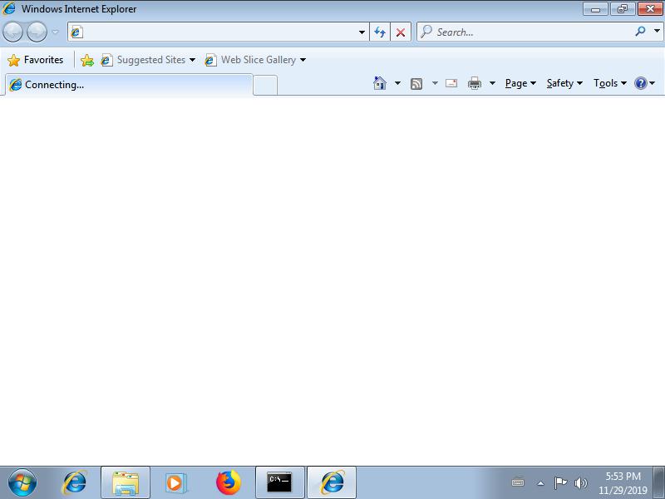This screenshot has height=499, width=665.
Task: Open Firefox from the taskbar
Action: pyautogui.click(x=228, y=482)
